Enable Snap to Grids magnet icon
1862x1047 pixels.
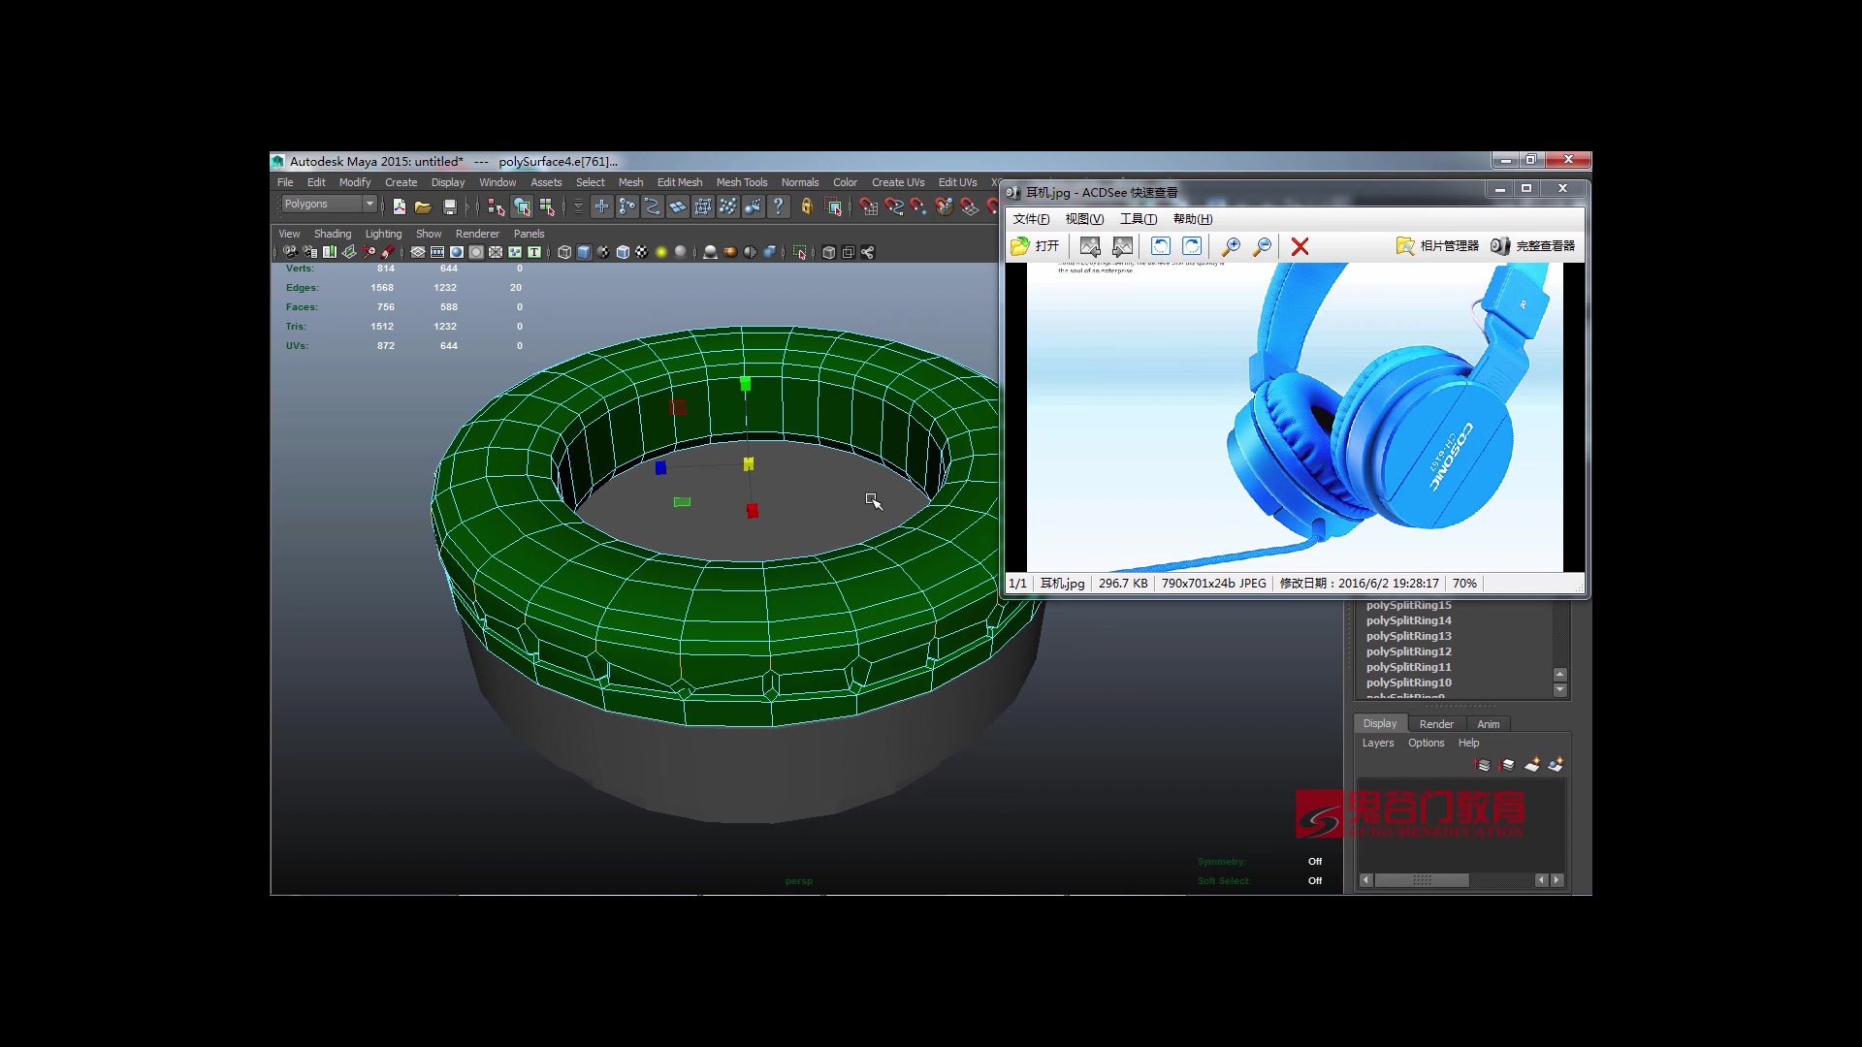point(868,206)
